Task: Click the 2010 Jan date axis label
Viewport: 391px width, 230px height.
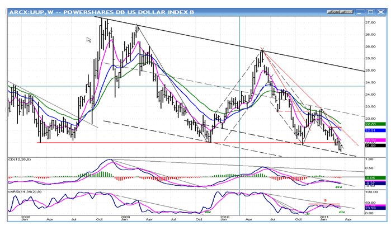Action: 224,218
